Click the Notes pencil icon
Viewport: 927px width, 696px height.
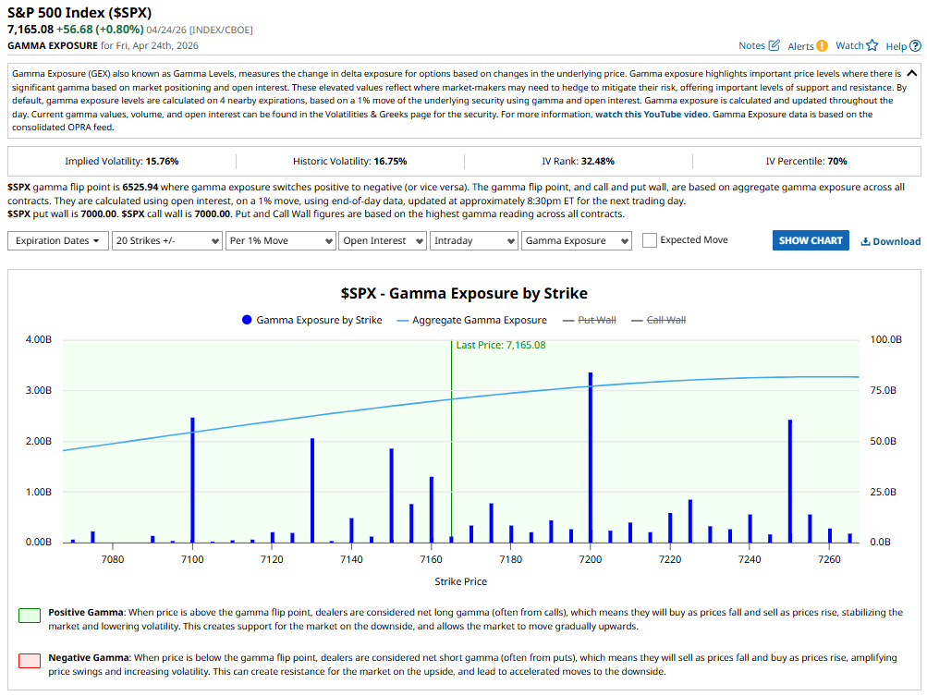(775, 45)
